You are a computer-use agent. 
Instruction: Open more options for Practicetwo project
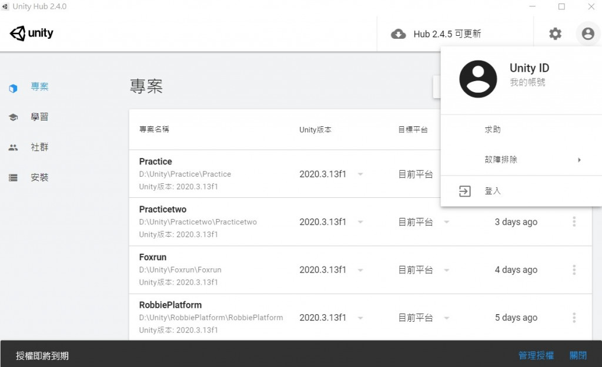574,221
